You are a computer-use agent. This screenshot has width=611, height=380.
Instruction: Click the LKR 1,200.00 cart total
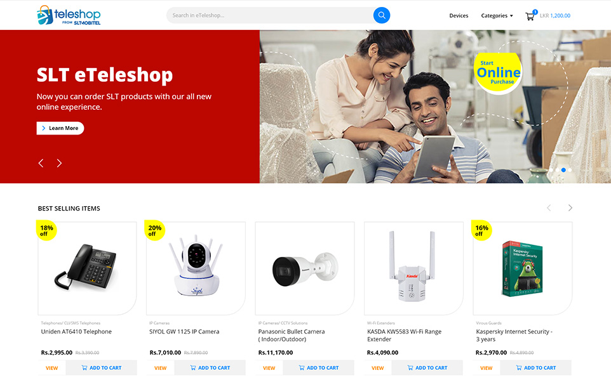(555, 16)
